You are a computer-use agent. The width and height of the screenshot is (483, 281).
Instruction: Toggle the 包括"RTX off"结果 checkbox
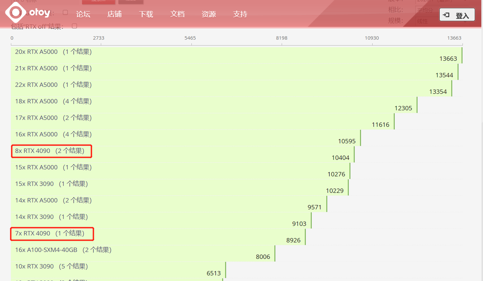point(74,26)
